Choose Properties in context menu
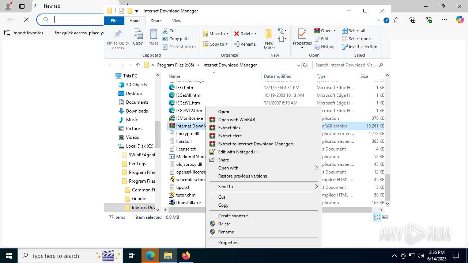The image size is (468, 263). coord(264,243)
